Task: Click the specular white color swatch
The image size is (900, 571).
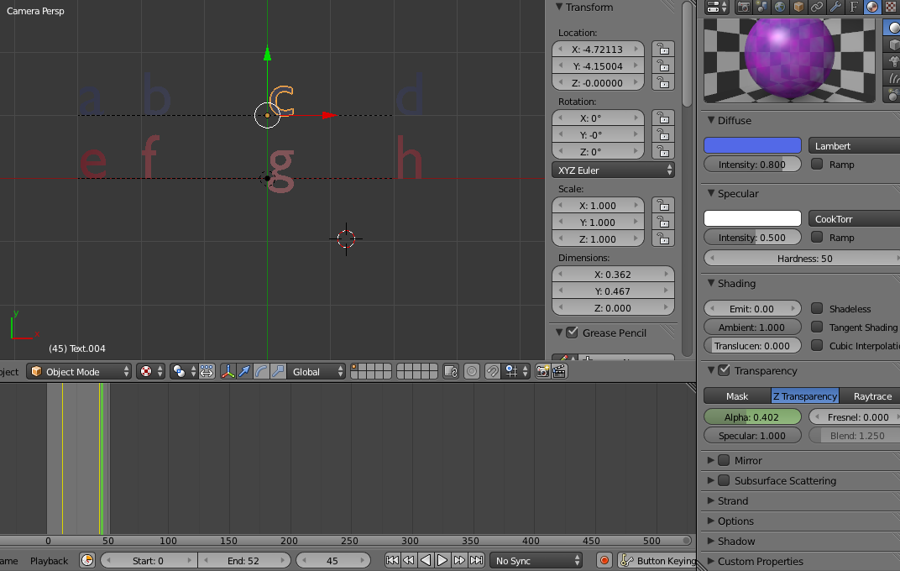Action: pos(752,218)
